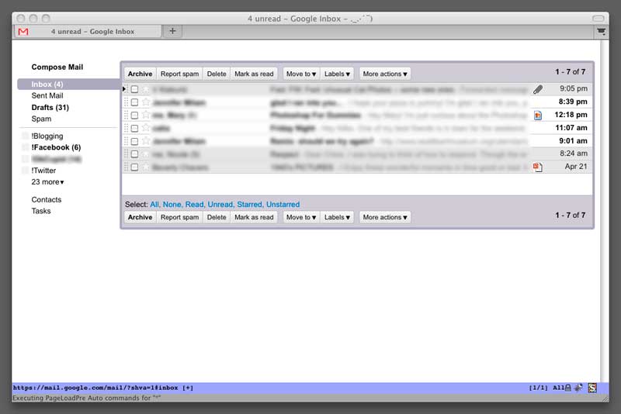Click the PowerPoint attachment icon on Apr 21 email
This screenshot has width=621, height=414.
click(537, 167)
